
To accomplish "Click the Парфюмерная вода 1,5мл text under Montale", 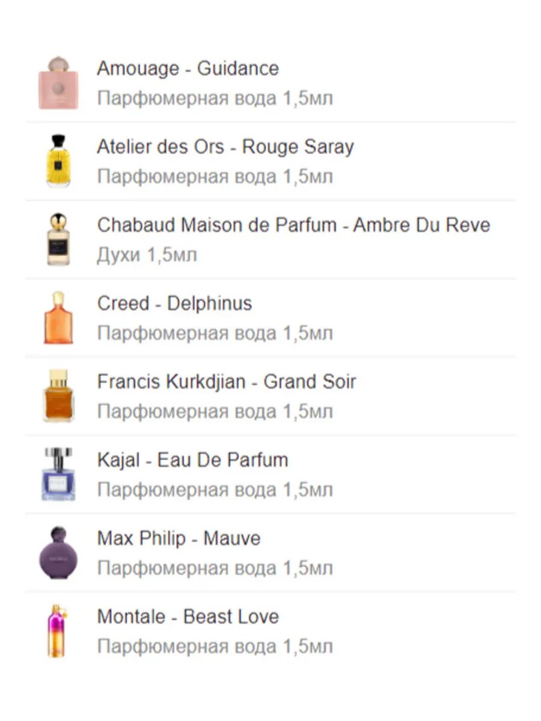I will pos(215,646).
